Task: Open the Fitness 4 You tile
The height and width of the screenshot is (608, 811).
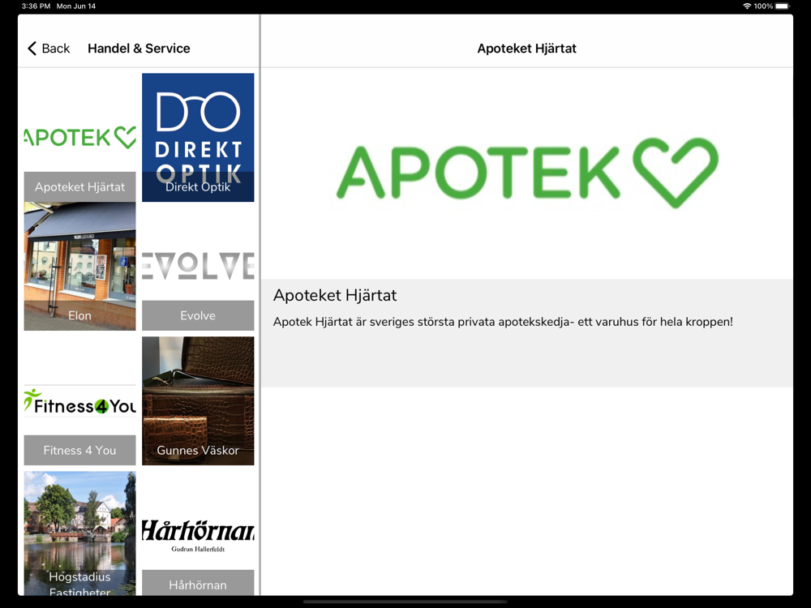Action: coord(79,401)
